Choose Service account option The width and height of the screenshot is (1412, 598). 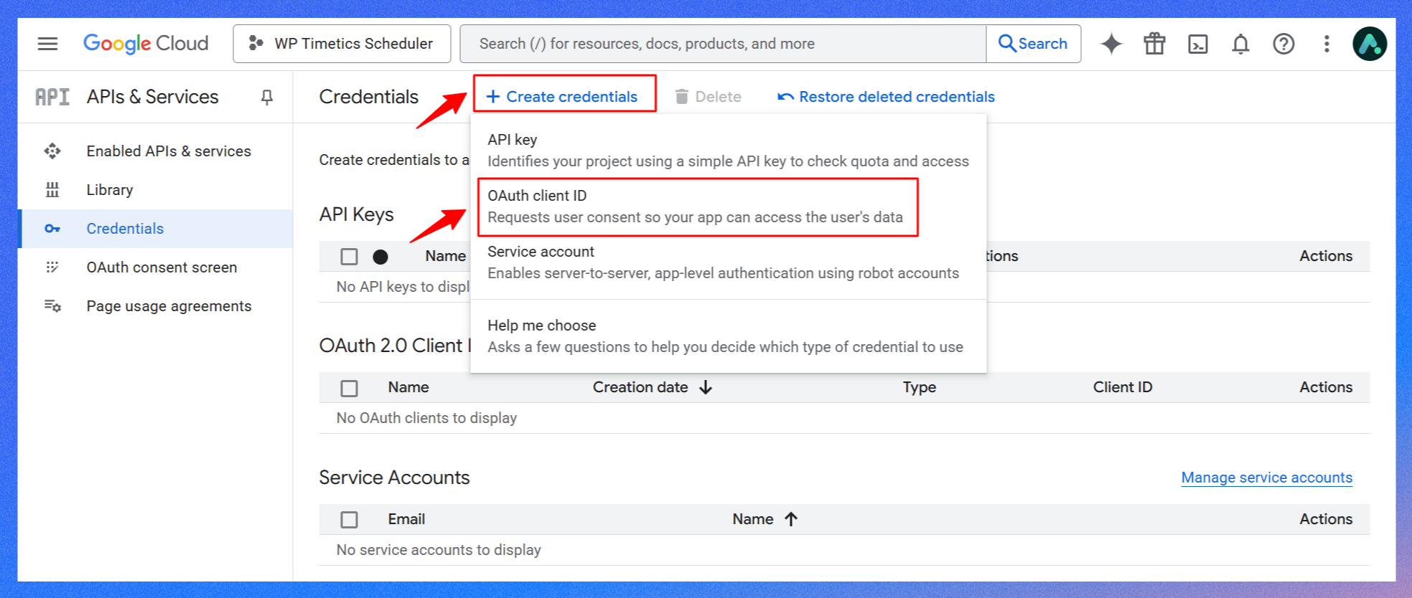point(728,262)
